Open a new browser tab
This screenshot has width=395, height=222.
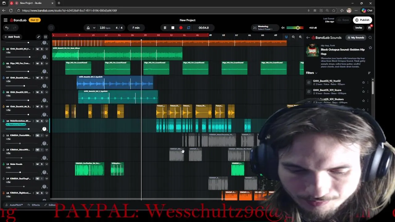59,3
